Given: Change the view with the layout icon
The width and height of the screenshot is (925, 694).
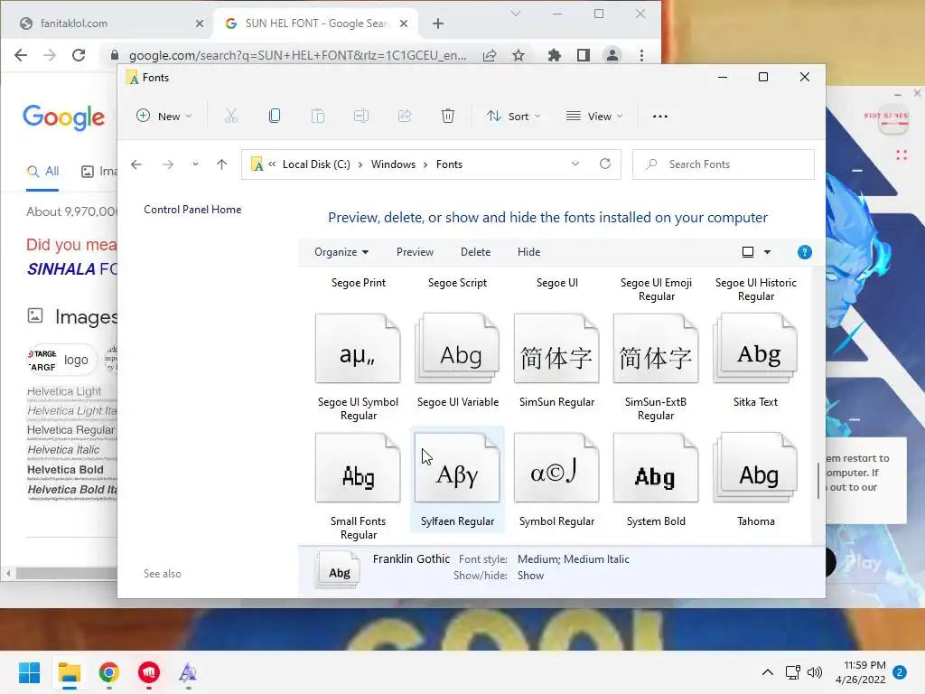Looking at the screenshot, I should click(x=747, y=252).
